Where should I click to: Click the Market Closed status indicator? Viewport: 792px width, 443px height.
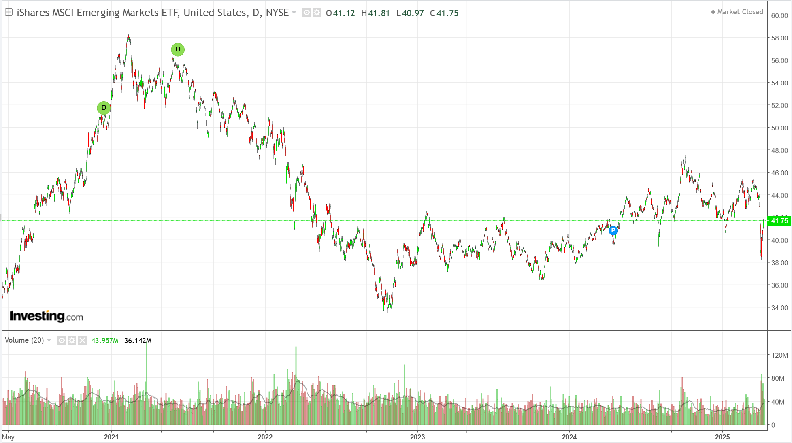tap(737, 12)
